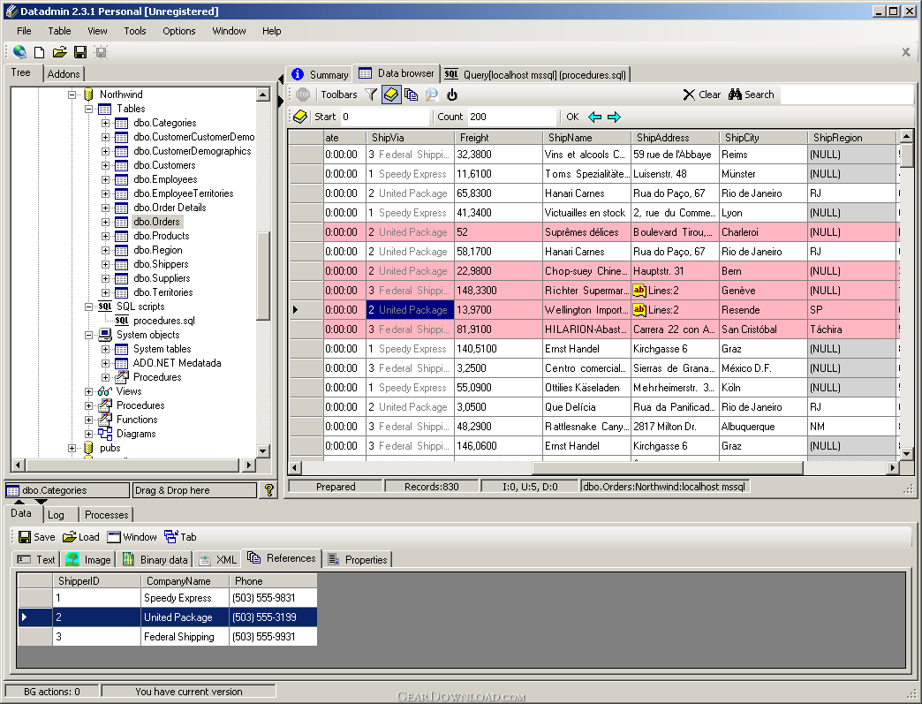Collapse the Northwind database node
The height and width of the screenshot is (704, 922).
(72, 95)
